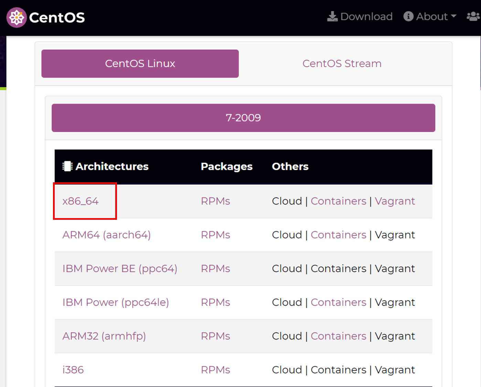This screenshot has width=481, height=387.
Task: Click Cloud text in i386 row
Action: [x=287, y=370]
